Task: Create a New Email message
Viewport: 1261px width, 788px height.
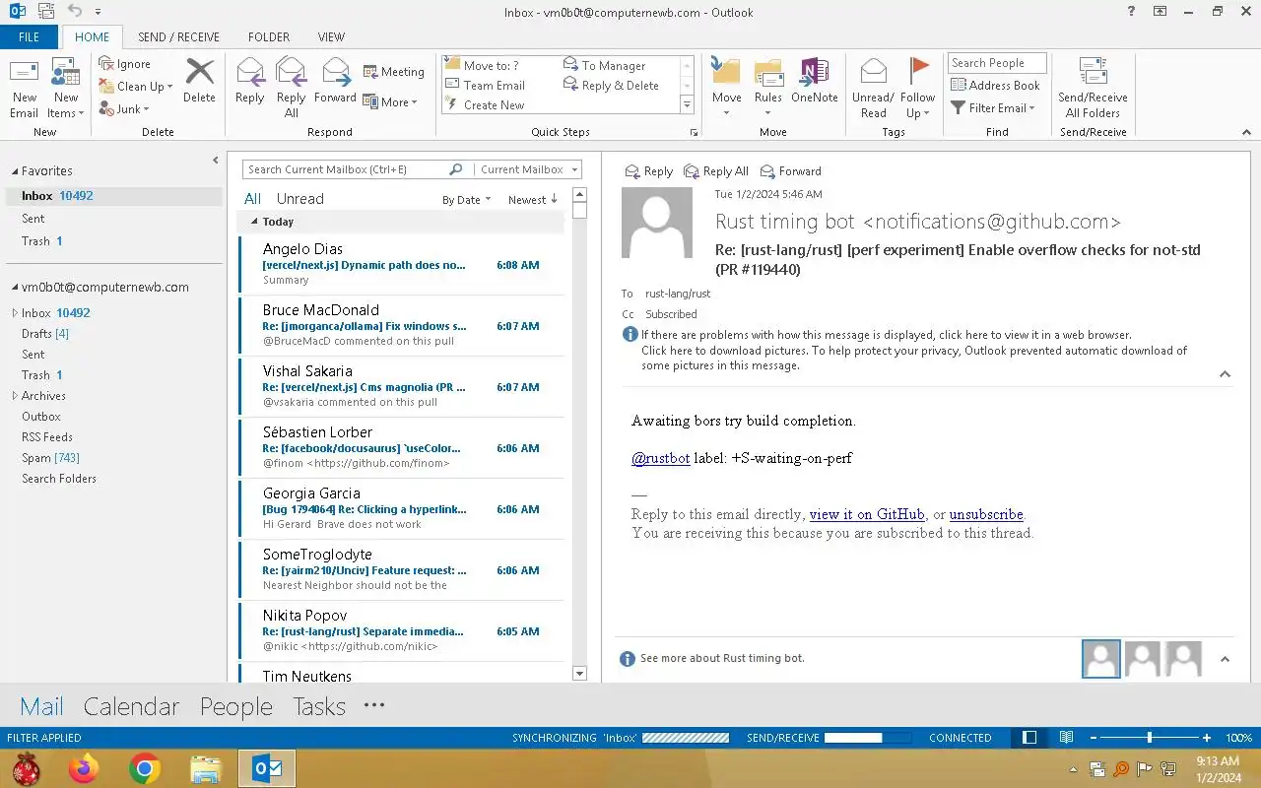Action: pyautogui.click(x=25, y=89)
